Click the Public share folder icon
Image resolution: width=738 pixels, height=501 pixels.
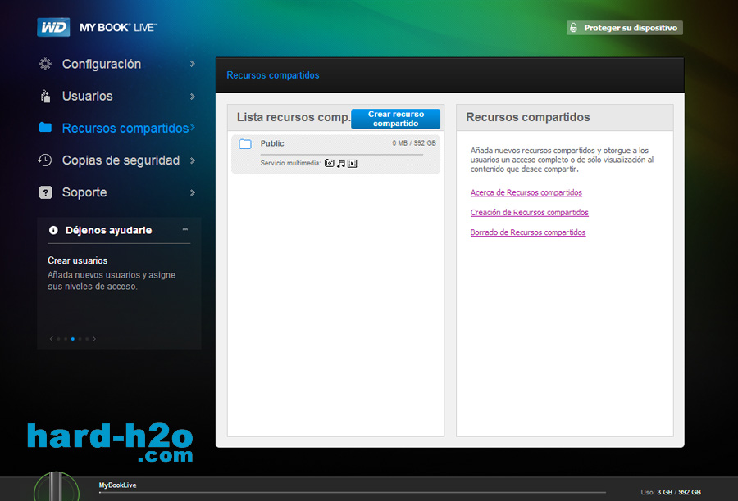click(x=245, y=144)
